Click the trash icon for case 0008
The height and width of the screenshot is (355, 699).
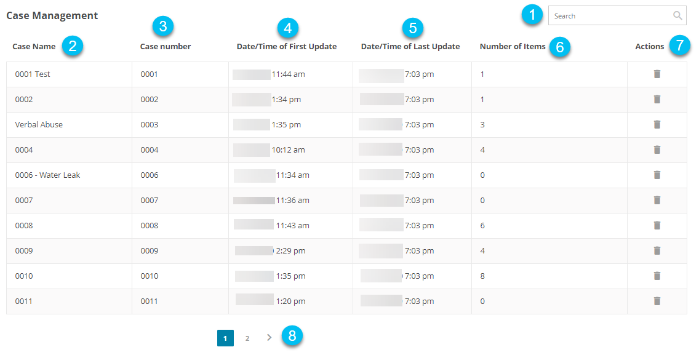click(657, 225)
